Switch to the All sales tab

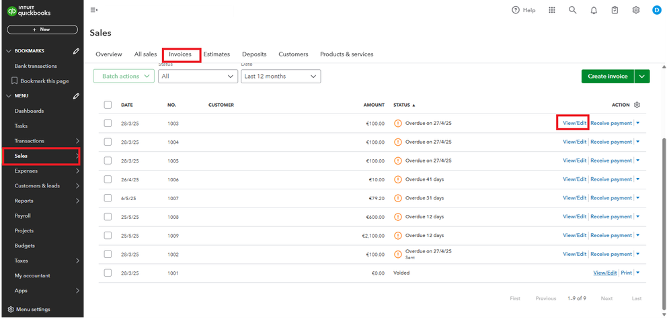click(145, 54)
